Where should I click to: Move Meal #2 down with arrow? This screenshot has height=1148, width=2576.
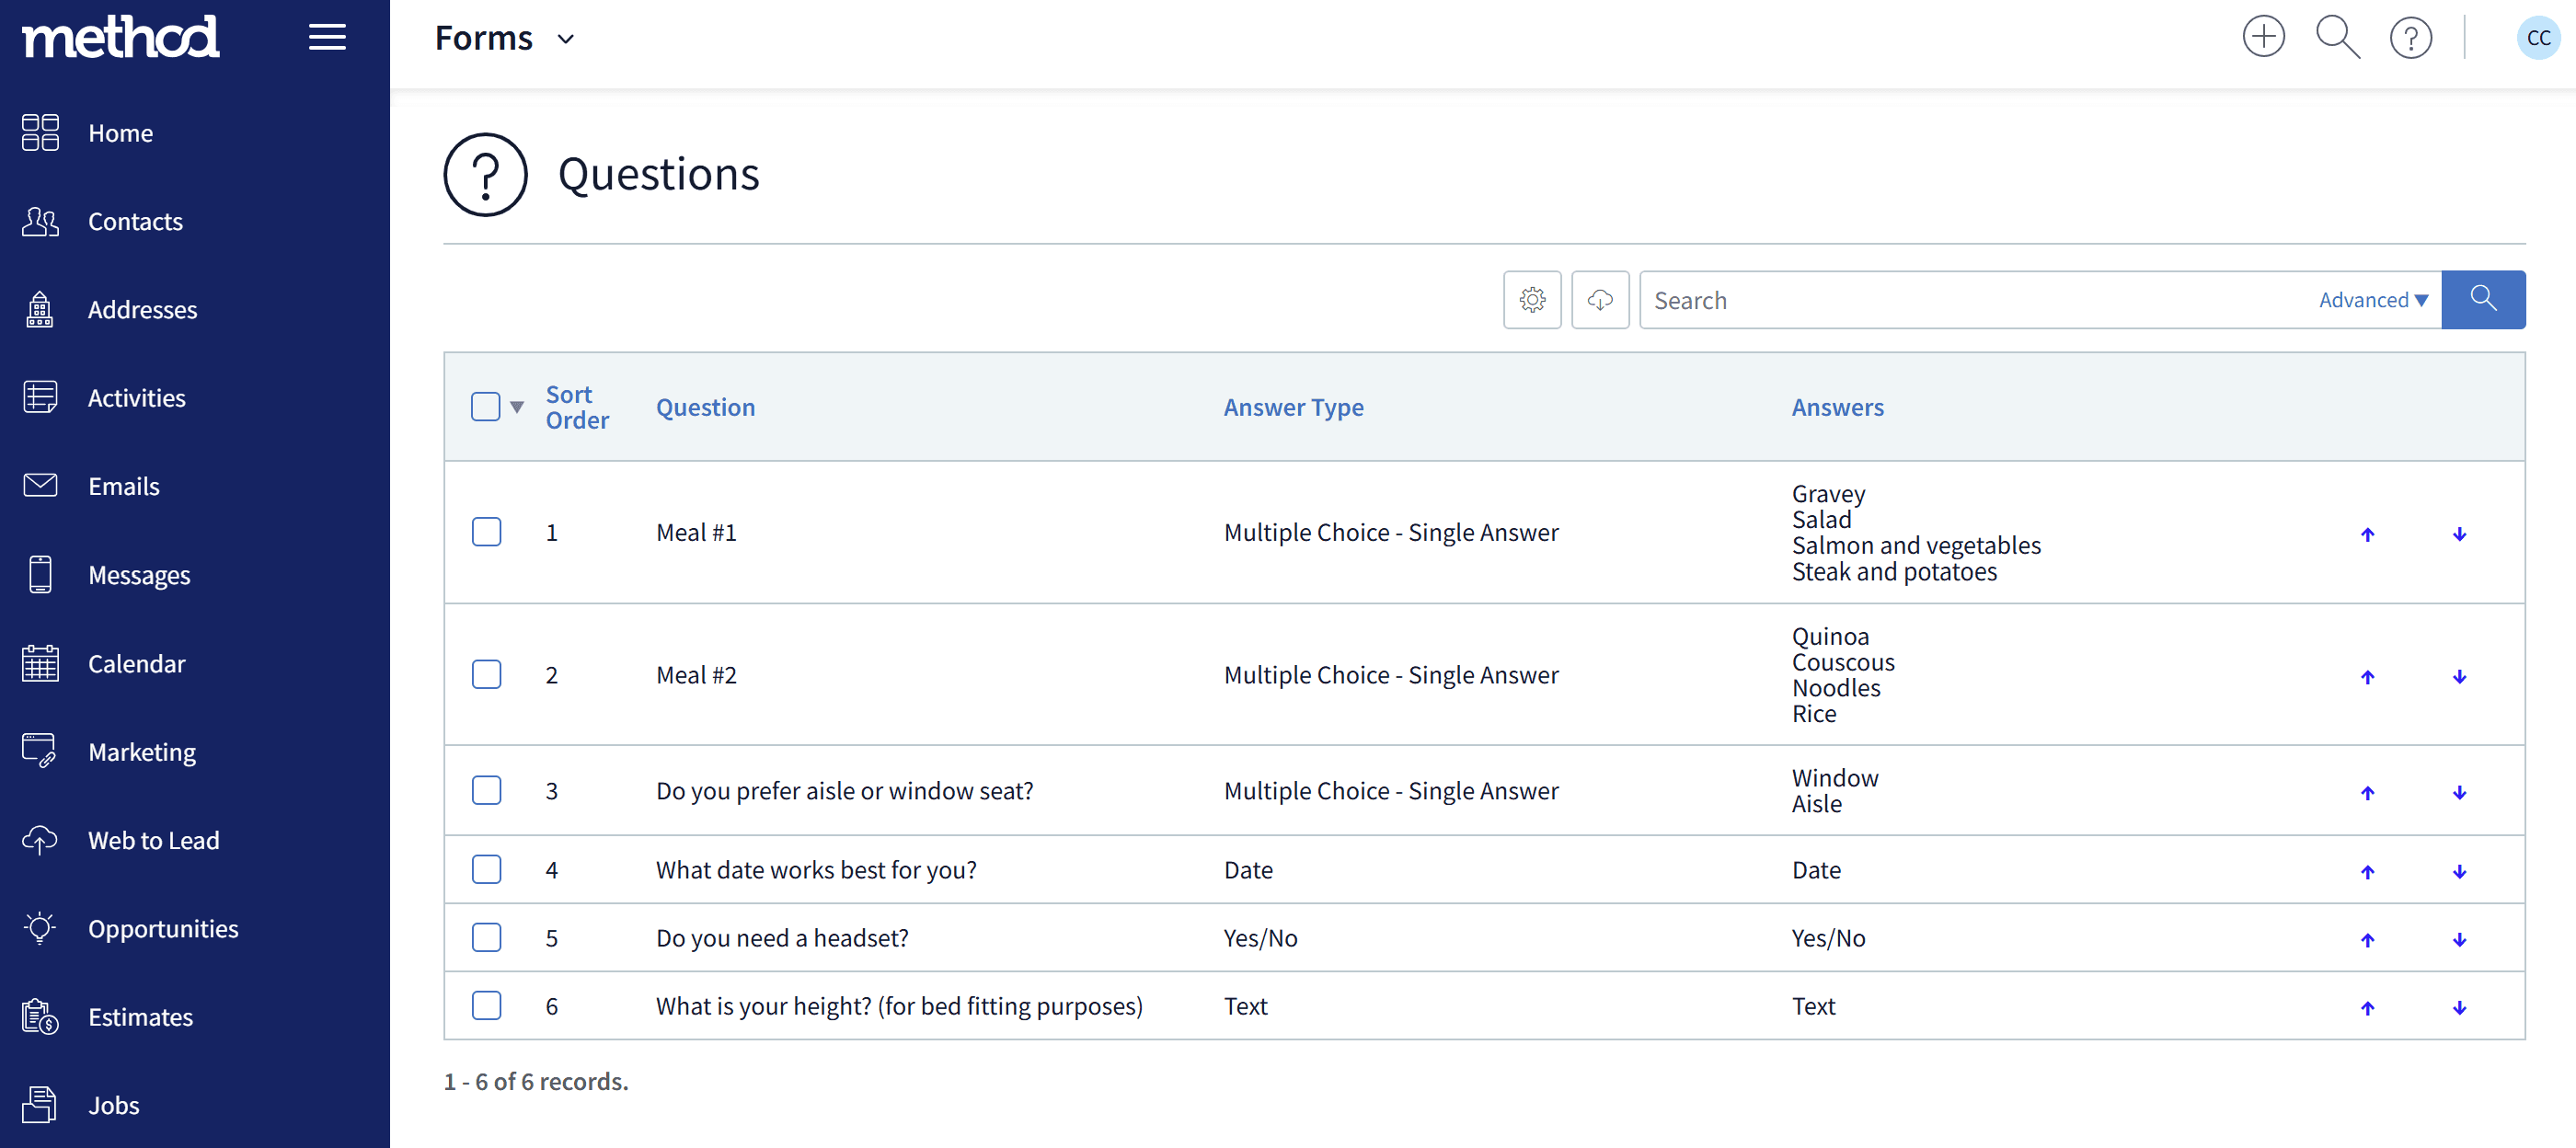click(x=2459, y=677)
